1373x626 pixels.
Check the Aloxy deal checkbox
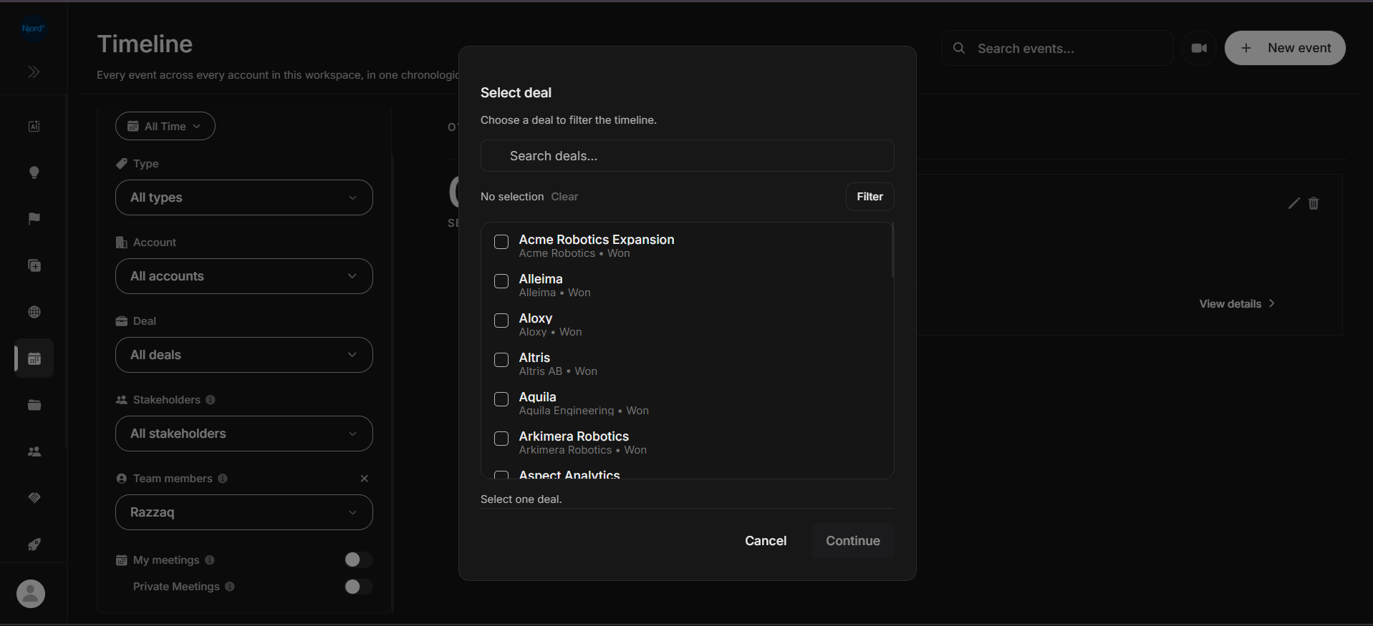tap(501, 321)
